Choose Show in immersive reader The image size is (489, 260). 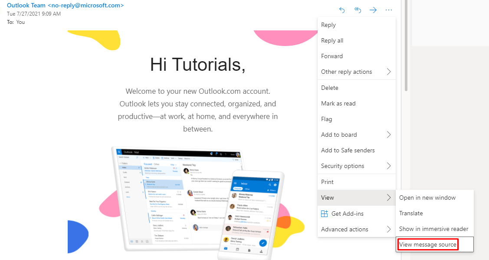pos(433,229)
